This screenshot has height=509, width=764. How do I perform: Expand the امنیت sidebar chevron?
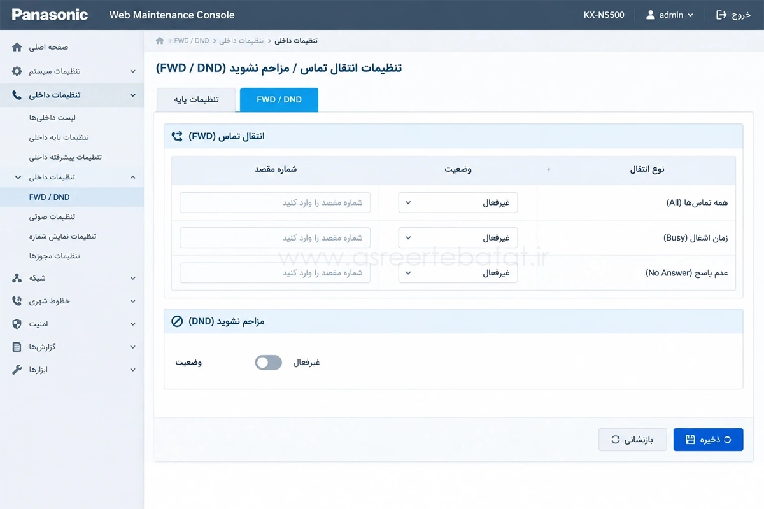pos(132,324)
